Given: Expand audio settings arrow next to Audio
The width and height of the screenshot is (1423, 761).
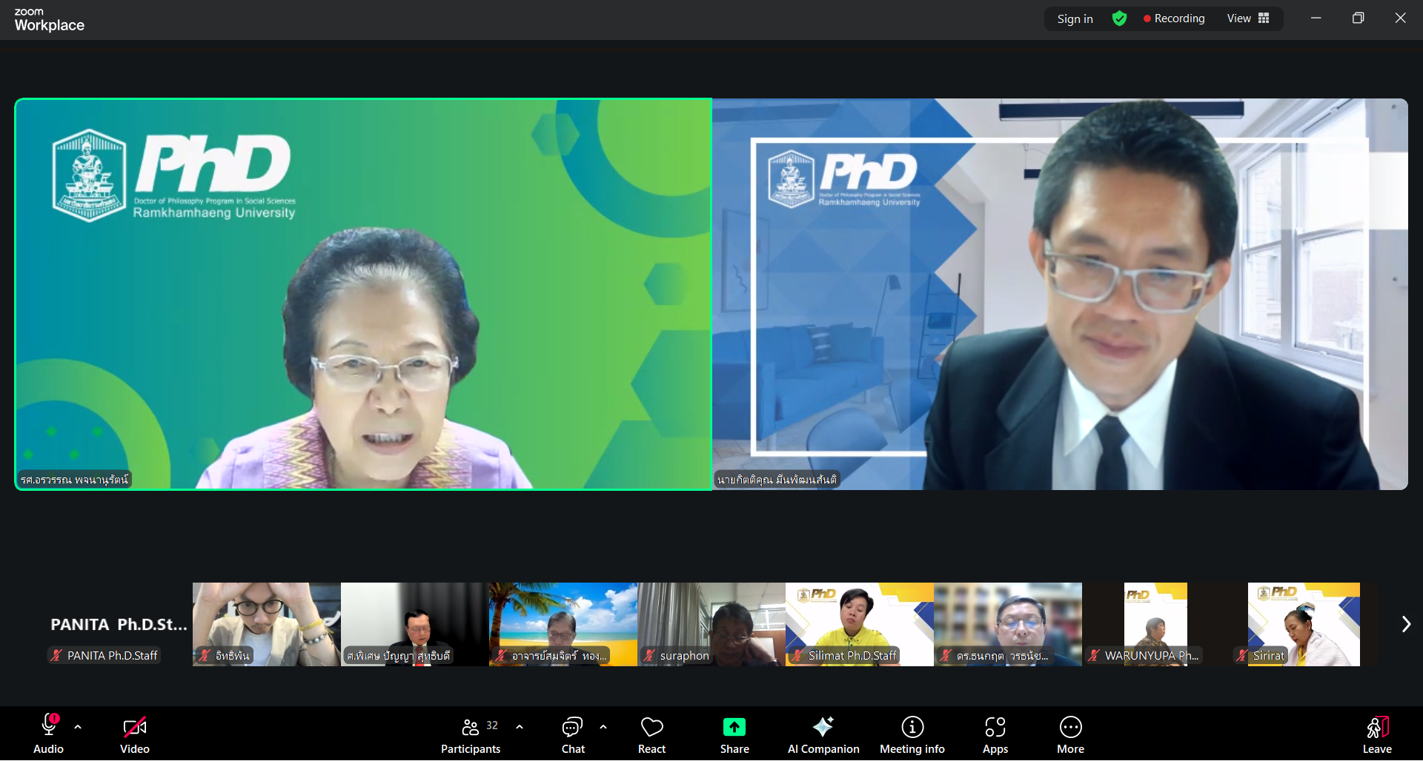Looking at the screenshot, I should [x=78, y=727].
